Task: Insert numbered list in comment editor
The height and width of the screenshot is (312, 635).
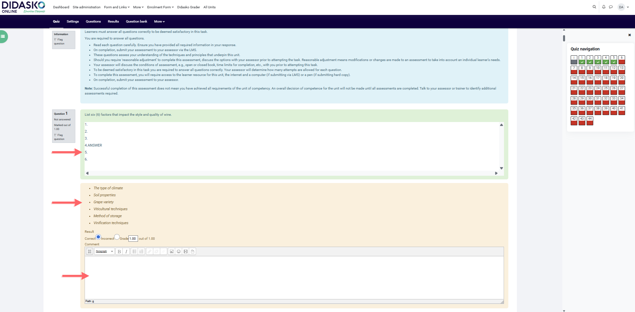Action: click(141, 252)
